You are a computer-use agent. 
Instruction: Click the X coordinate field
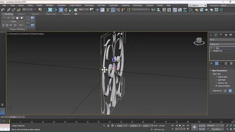(122, 126)
